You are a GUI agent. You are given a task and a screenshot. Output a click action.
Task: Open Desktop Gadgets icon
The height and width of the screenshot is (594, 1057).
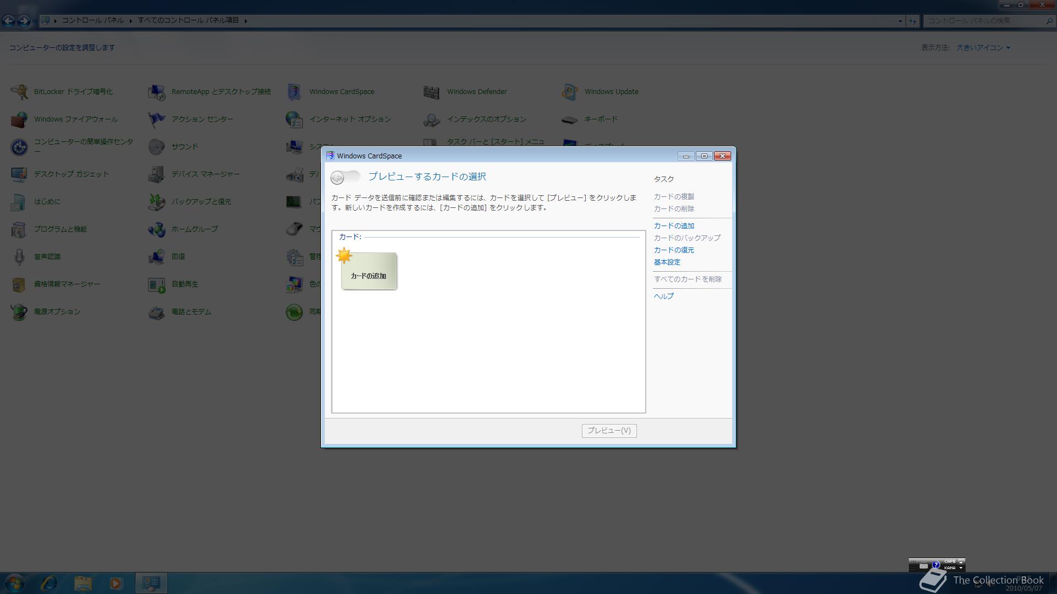[x=19, y=174]
